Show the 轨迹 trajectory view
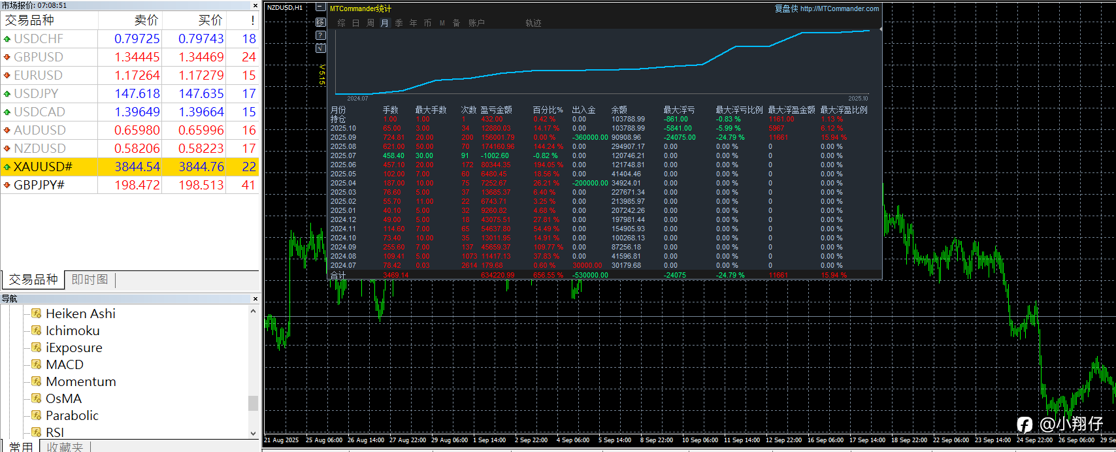Screen dimensions: 1116x452 pos(533,23)
